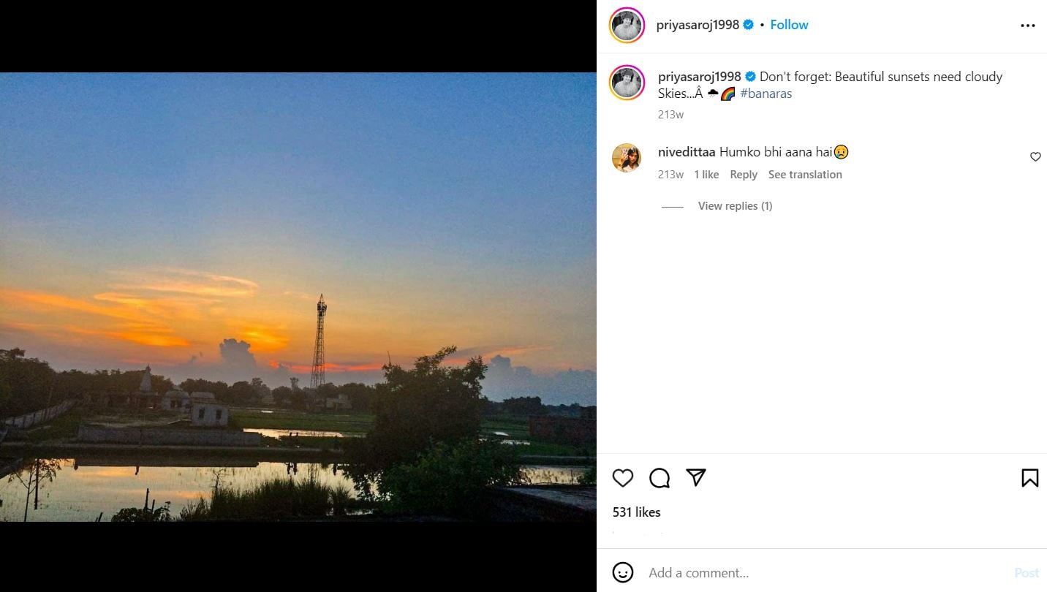Like niveditta's comment with the small heart
This screenshot has width=1047, height=592.
point(1035,156)
